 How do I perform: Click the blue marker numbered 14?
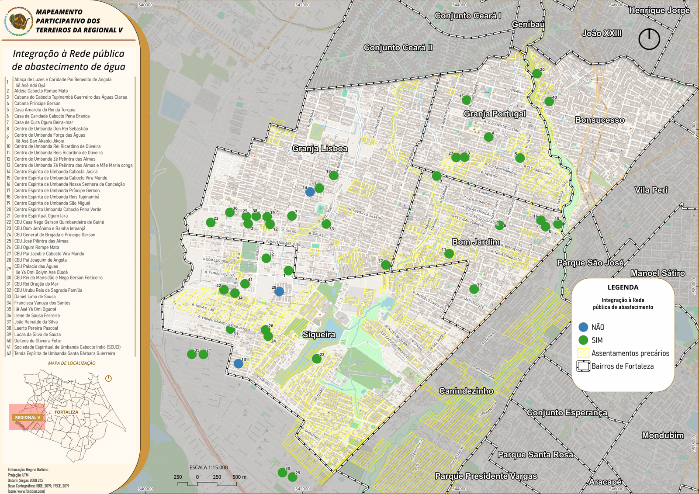coord(310,192)
